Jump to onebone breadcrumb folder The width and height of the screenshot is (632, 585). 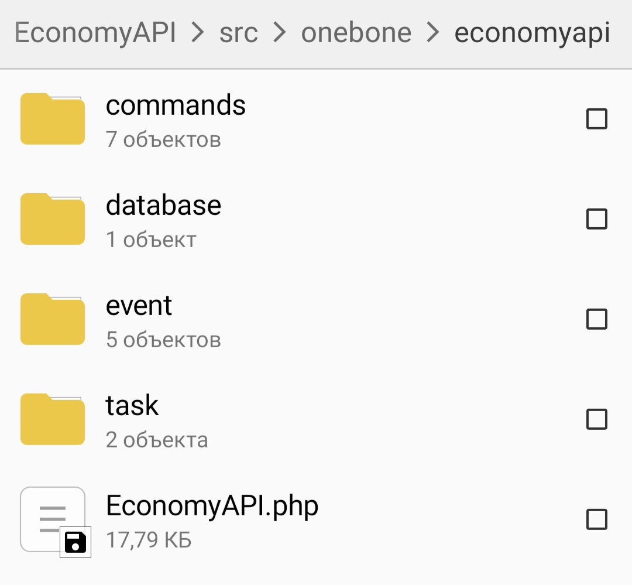[356, 33]
